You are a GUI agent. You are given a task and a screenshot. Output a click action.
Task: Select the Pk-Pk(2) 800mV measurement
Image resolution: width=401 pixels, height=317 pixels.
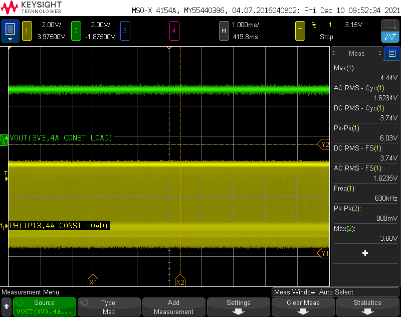click(365, 213)
